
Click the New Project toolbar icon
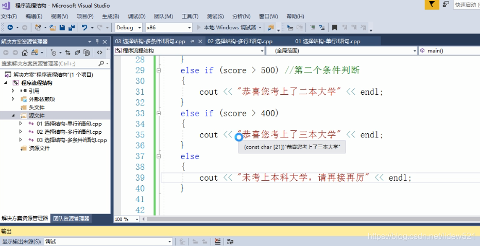click(x=38, y=28)
